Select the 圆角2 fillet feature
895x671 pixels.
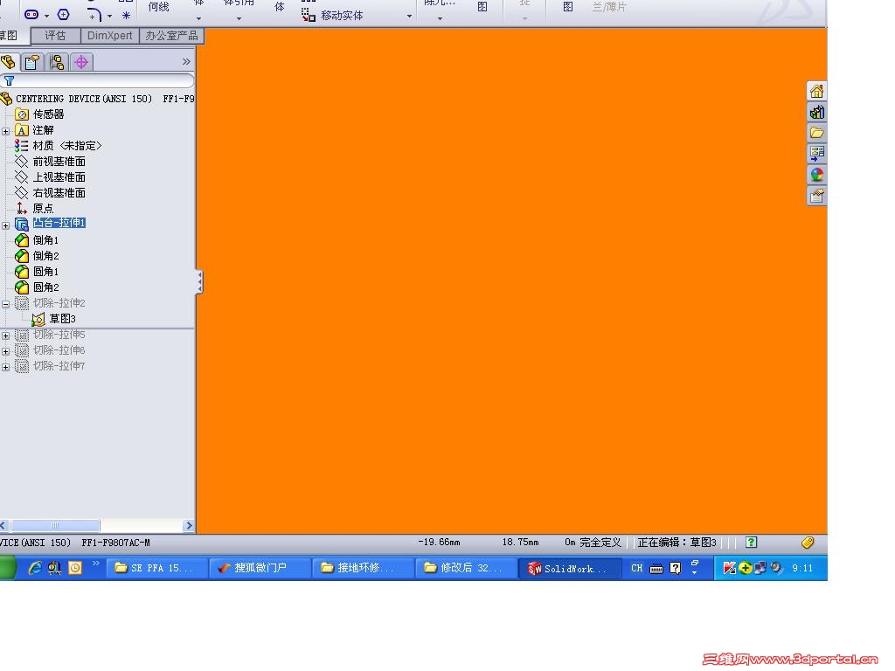38,287
